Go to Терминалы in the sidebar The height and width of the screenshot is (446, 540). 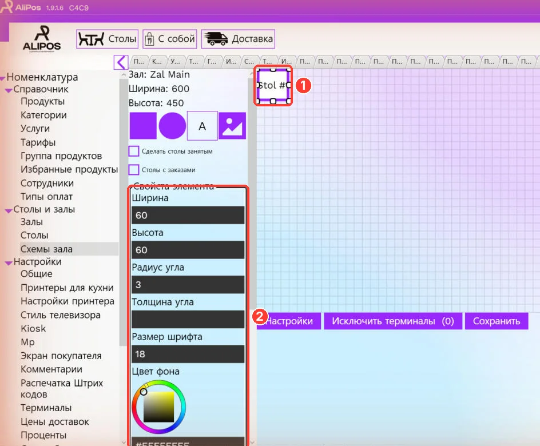point(46,408)
